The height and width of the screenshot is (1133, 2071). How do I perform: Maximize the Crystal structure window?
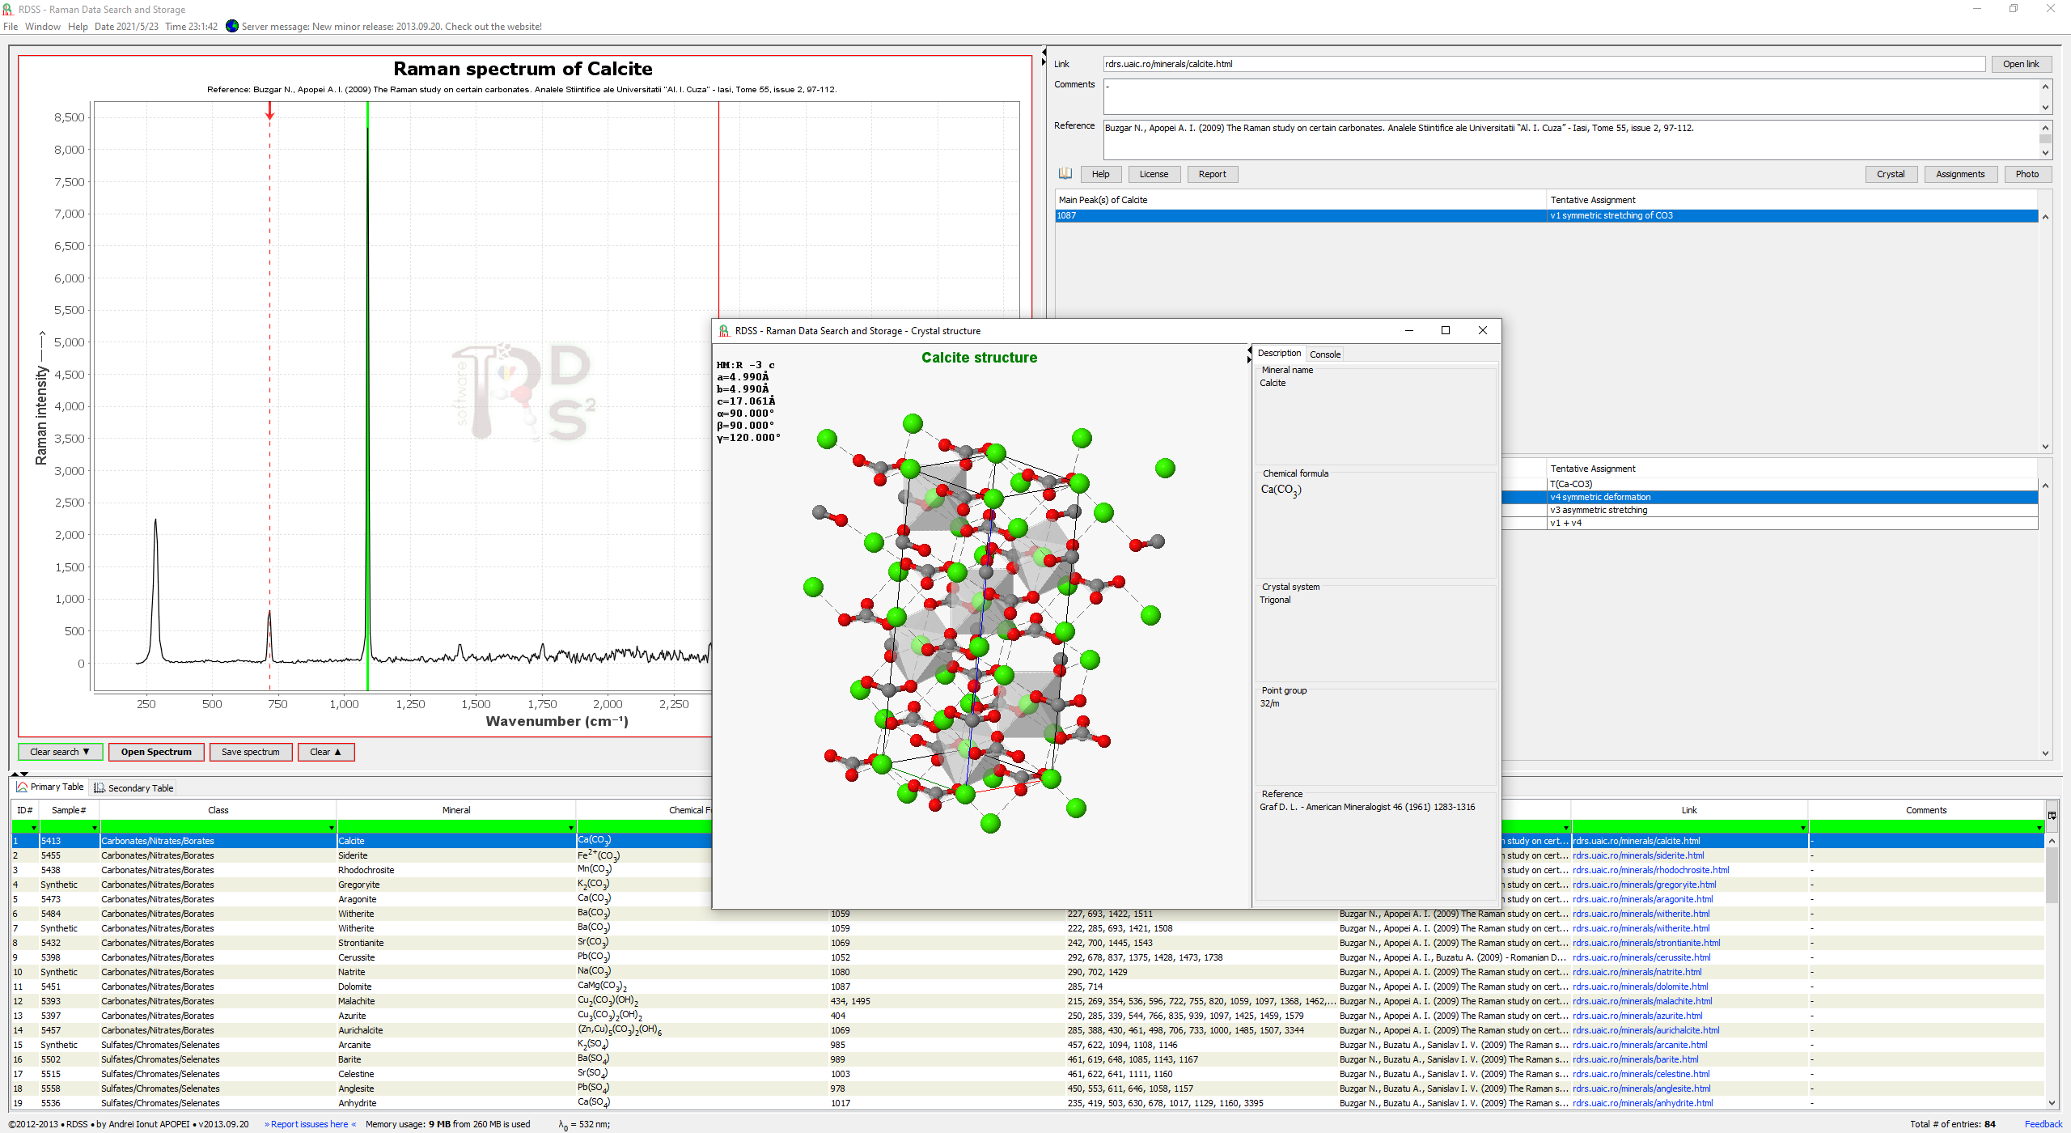click(x=1446, y=330)
